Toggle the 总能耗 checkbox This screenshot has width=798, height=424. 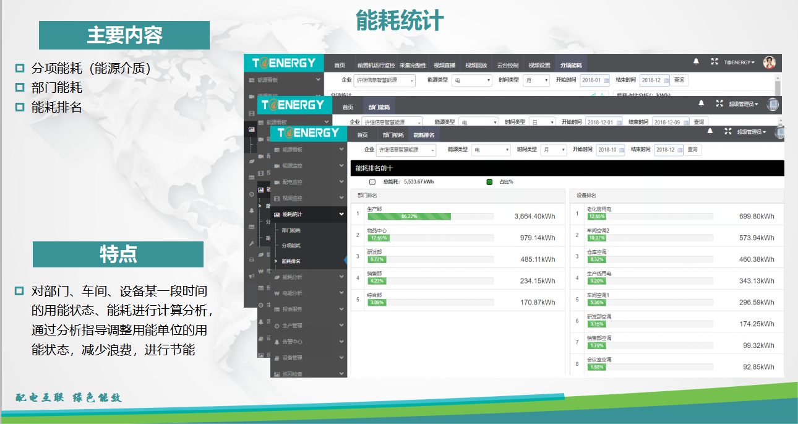tap(372, 182)
